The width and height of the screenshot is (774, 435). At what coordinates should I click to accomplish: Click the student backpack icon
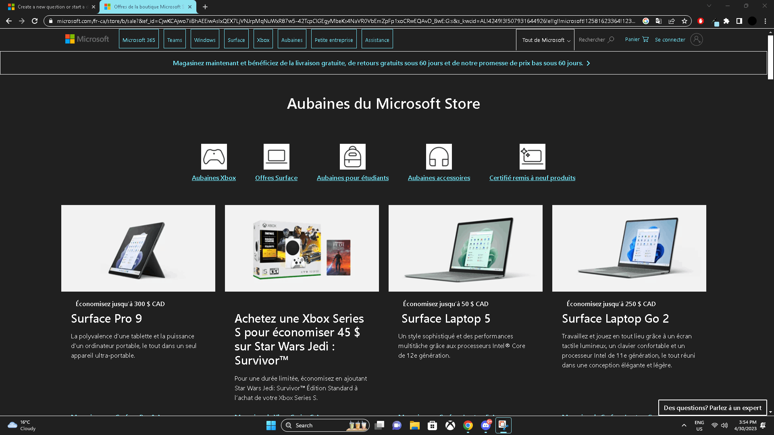coord(353,157)
